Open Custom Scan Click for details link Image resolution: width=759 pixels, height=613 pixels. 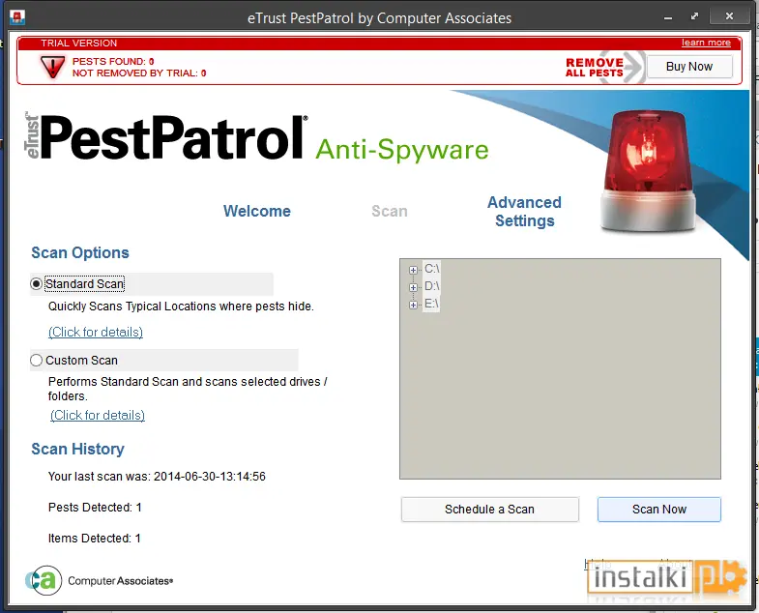click(x=98, y=416)
